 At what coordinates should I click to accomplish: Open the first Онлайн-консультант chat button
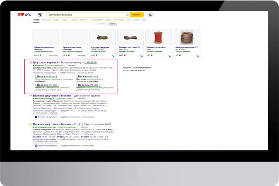click(x=46, y=117)
